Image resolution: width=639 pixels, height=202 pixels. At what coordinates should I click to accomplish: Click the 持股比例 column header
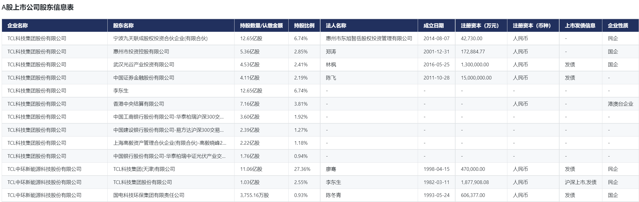pyautogui.click(x=304, y=26)
